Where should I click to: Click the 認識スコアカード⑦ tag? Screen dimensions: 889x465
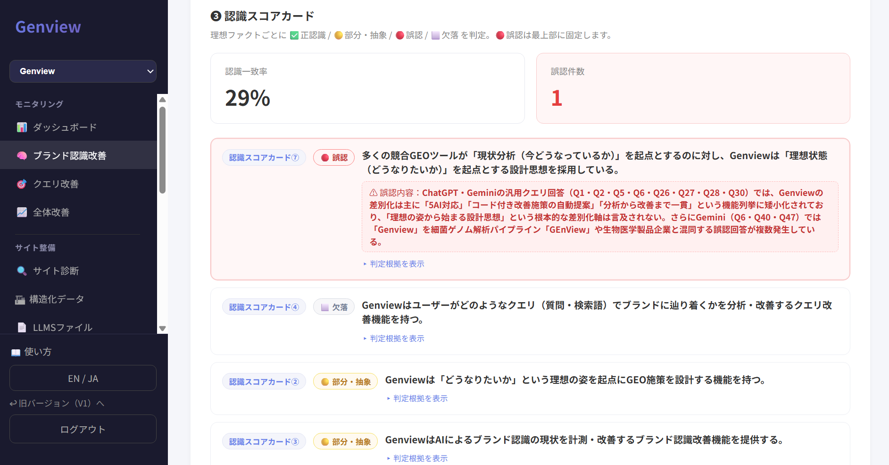tap(264, 158)
